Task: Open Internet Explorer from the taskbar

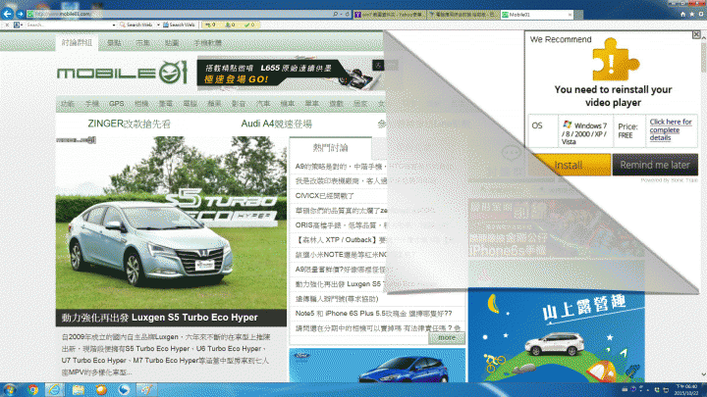Action: 55,389
